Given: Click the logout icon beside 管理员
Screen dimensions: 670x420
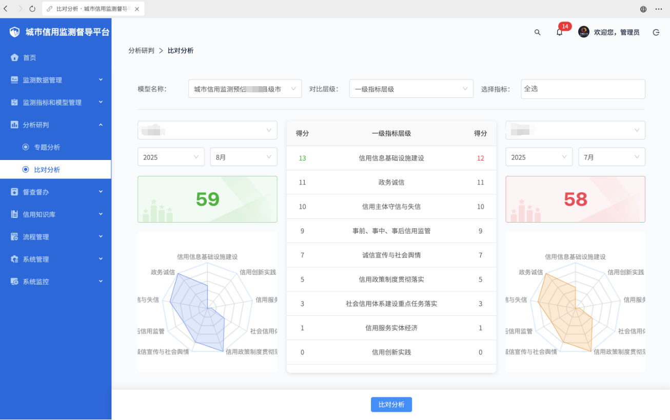Looking at the screenshot, I should [656, 32].
